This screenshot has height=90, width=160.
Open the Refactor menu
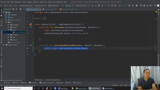(36, 2)
